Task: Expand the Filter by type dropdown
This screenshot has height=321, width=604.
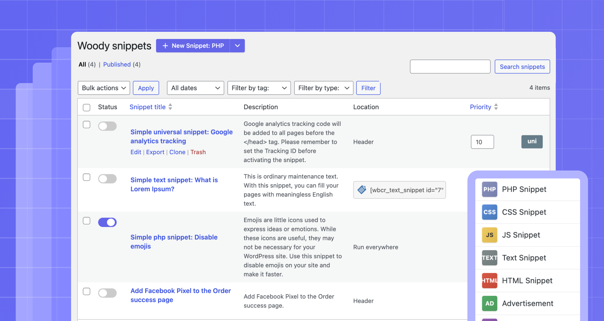Action: [x=323, y=88]
